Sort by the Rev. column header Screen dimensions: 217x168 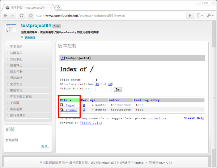point(85,100)
